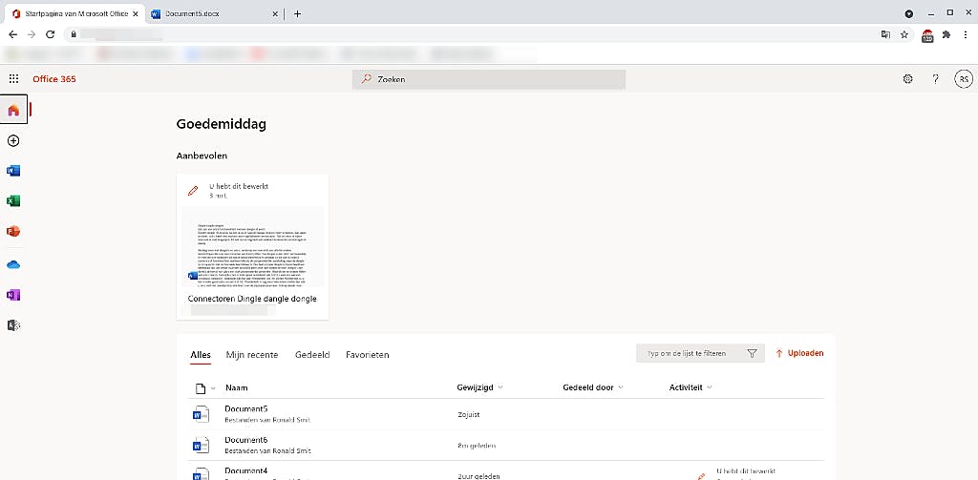Viewport: 978px width, 480px height.
Task: Open OneNote from the sidebar
Action: [x=13, y=295]
